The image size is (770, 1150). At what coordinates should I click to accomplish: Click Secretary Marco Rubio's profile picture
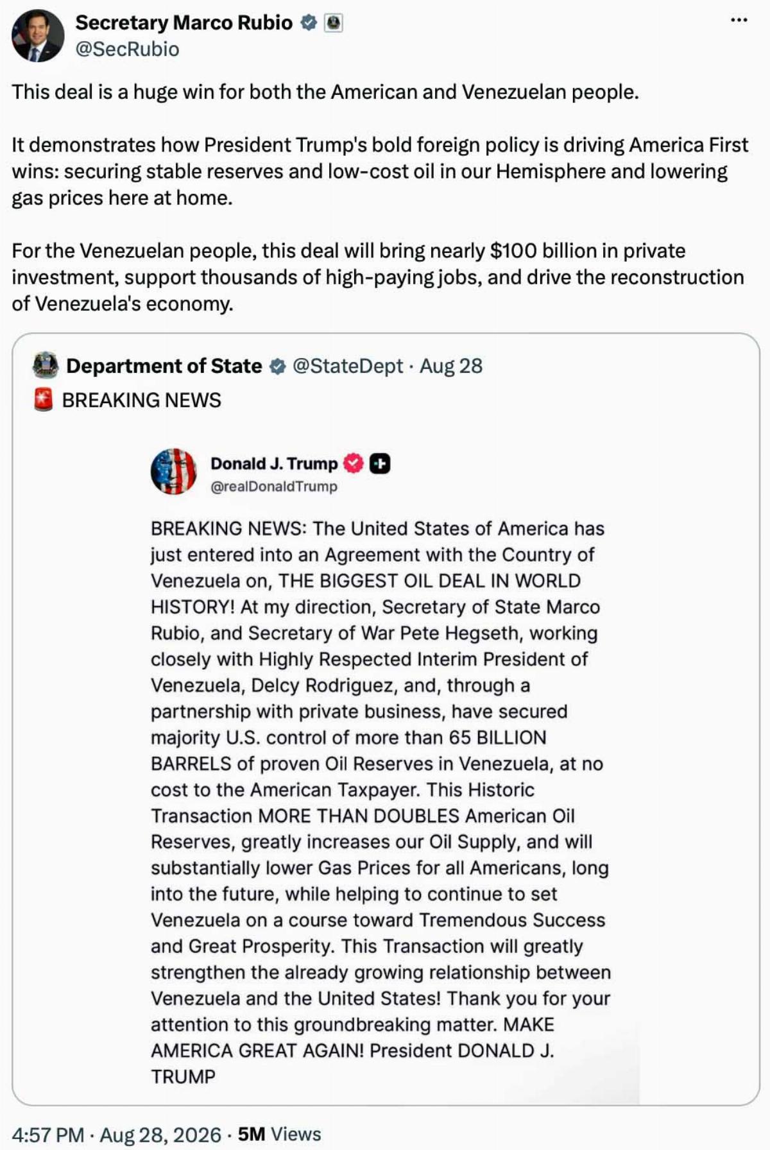click(x=38, y=36)
